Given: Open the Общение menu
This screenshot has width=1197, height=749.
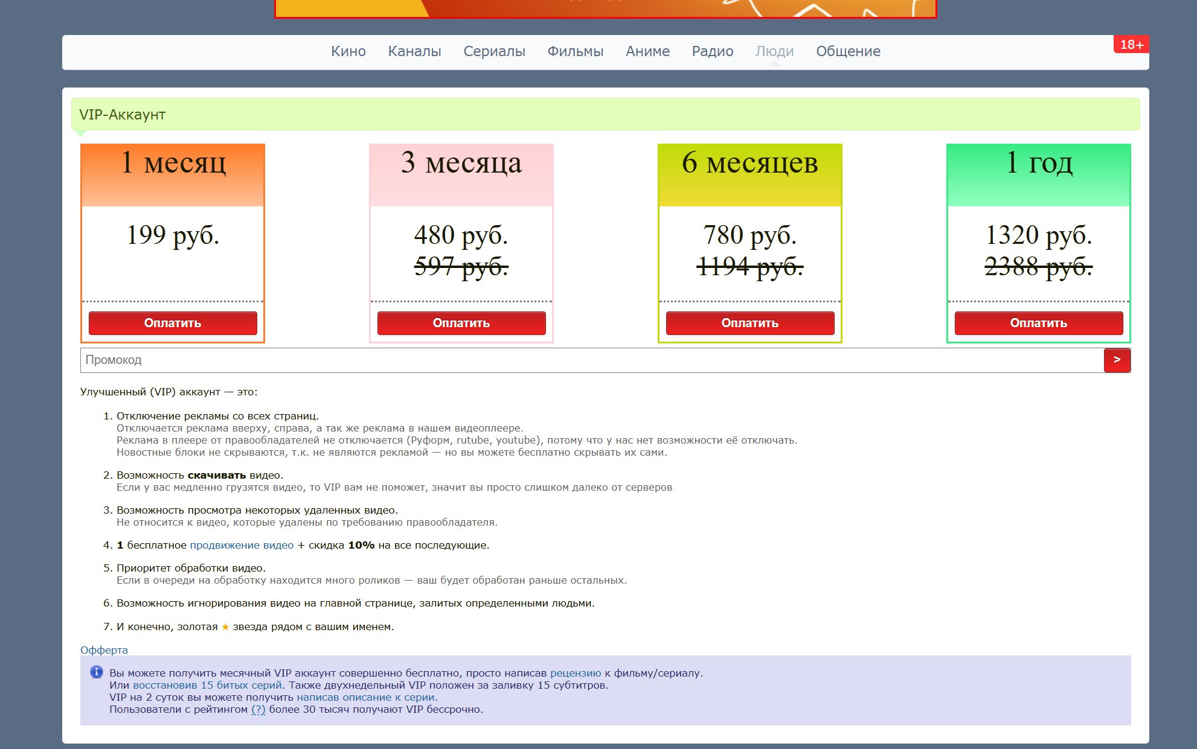Looking at the screenshot, I should point(848,51).
